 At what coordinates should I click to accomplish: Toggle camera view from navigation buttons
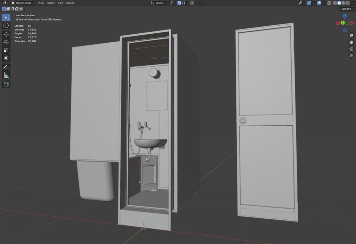click(351, 49)
